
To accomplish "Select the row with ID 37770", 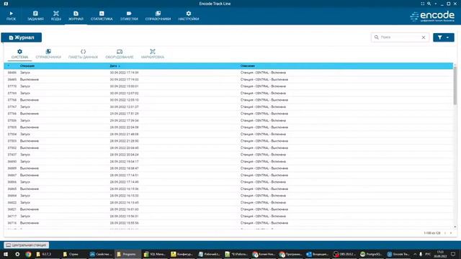I will click(x=228, y=86).
